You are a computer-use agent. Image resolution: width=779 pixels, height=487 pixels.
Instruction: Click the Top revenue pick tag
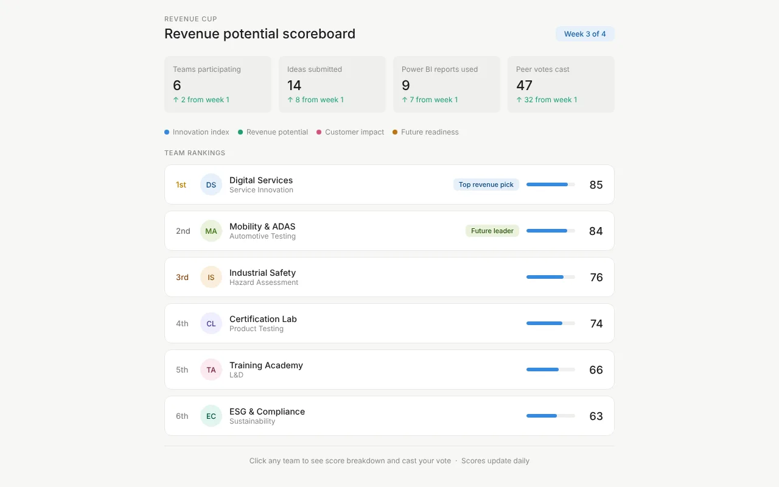point(486,184)
